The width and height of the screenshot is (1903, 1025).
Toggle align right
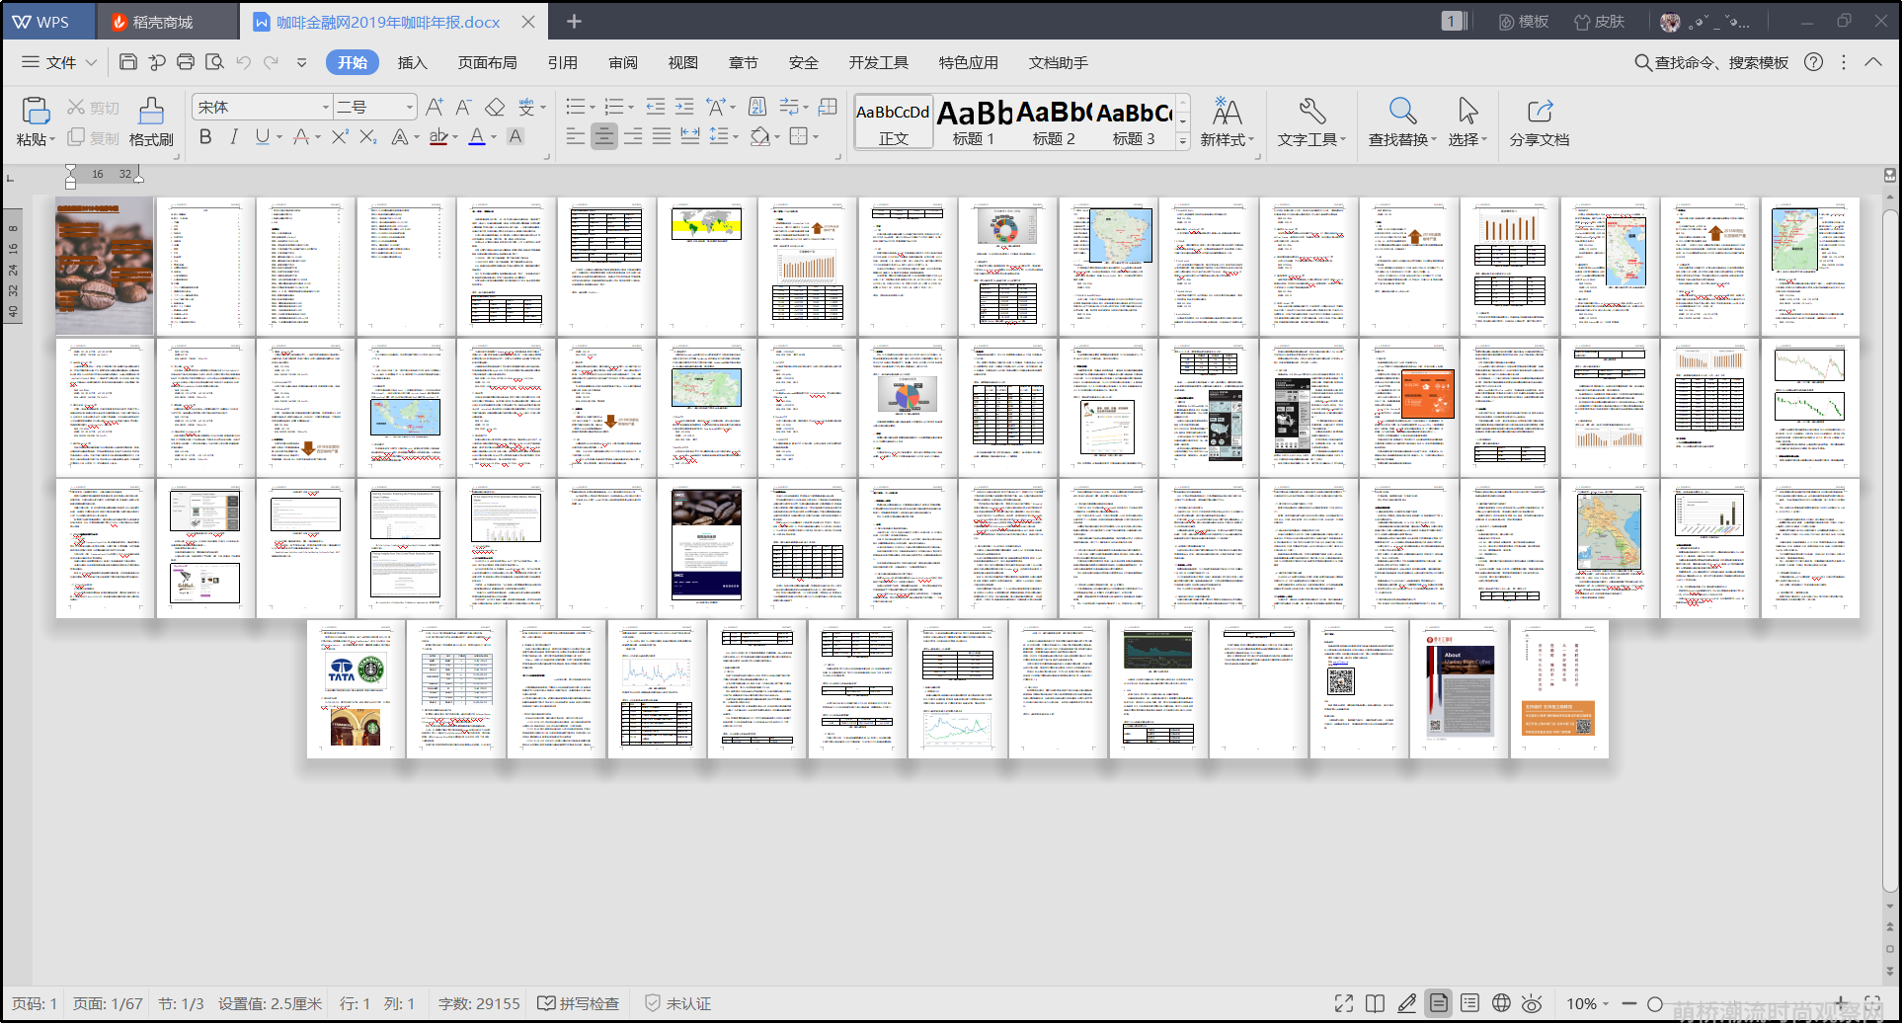click(x=633, y=136)
